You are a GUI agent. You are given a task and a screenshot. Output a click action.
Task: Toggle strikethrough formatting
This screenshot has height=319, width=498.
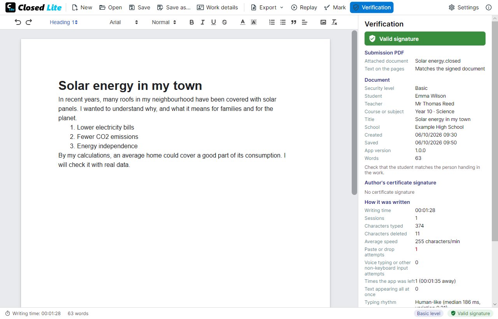(x=224, y=22)
